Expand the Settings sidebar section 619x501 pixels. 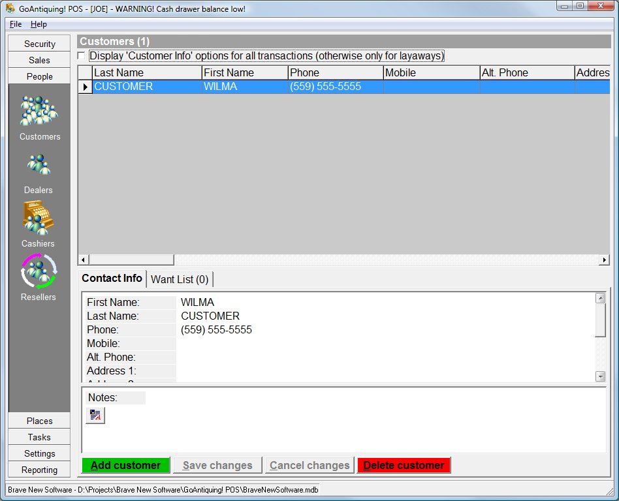[x=39, y=453]
